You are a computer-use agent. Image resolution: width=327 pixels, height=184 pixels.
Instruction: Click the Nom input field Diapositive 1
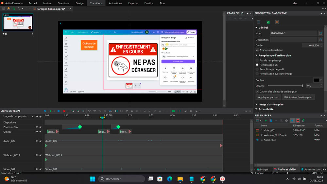[x=293, y=33]
